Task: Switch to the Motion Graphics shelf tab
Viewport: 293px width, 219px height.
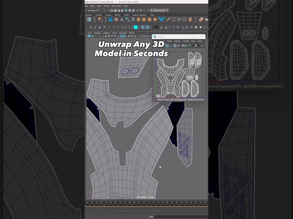Action: click(139, 15)
